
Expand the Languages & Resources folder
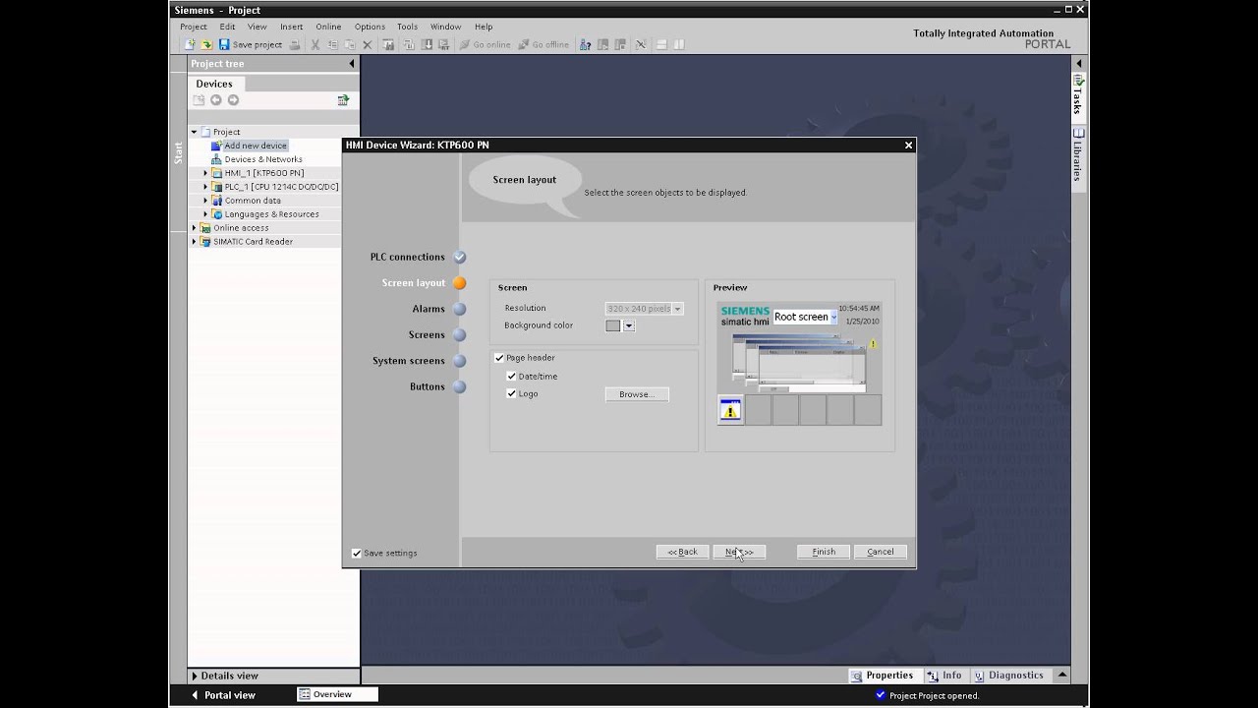(205, 214)
